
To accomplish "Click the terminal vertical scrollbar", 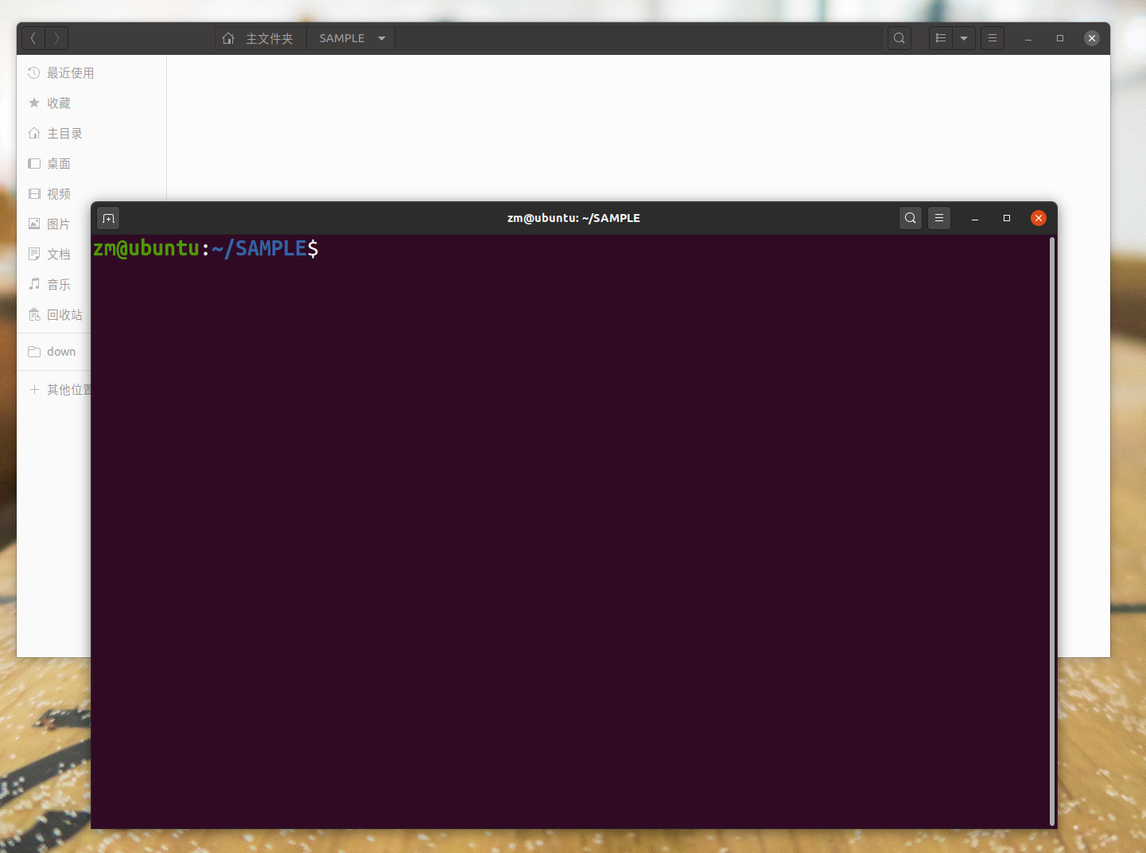I will [x=1052, y=532].
